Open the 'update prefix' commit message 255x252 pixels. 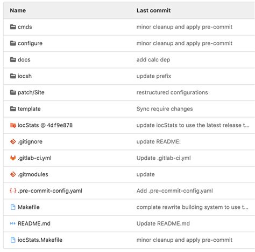(x=154, y=76)
